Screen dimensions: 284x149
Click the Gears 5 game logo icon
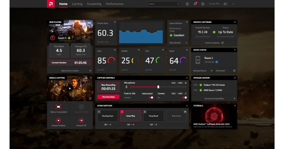click(53, 38)
